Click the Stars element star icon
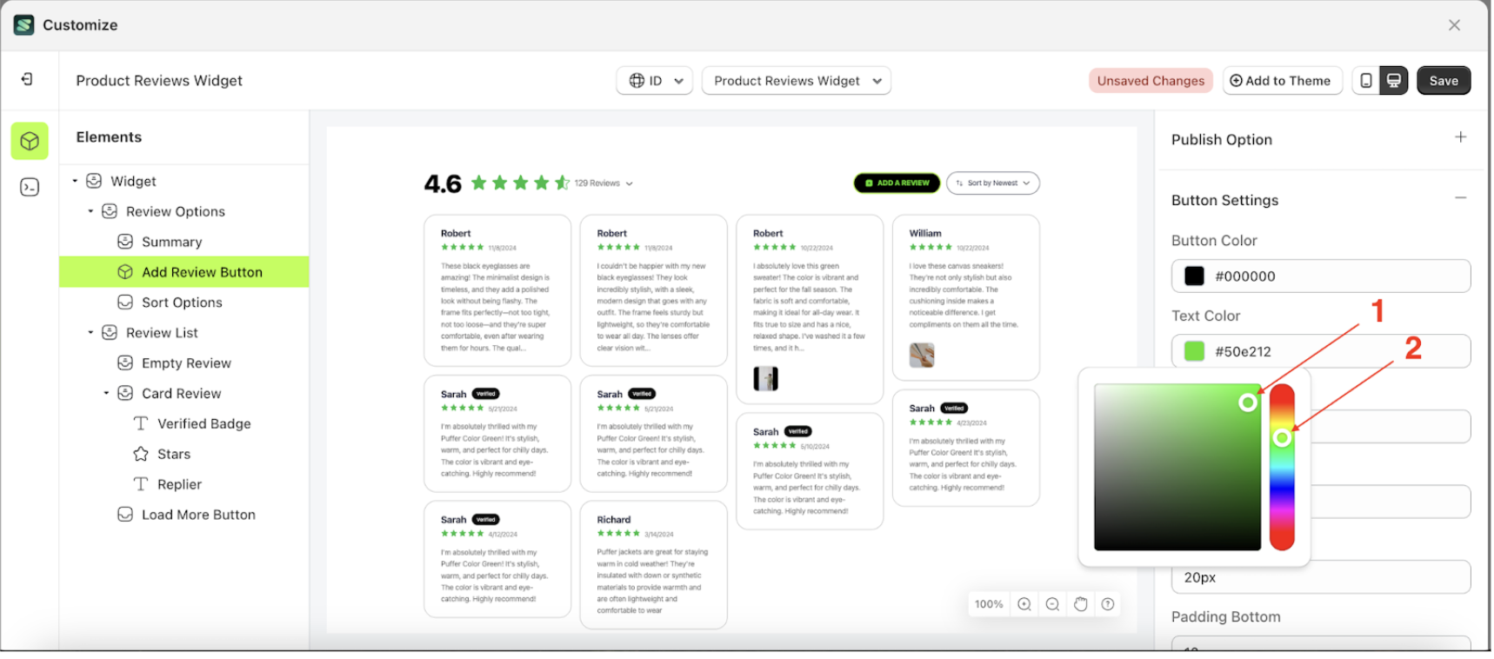Viewport: 1494px width, 659px height. point(141,454)
